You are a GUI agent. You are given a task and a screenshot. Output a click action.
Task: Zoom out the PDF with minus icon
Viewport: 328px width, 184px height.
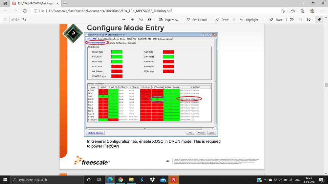tap(124, 20)
